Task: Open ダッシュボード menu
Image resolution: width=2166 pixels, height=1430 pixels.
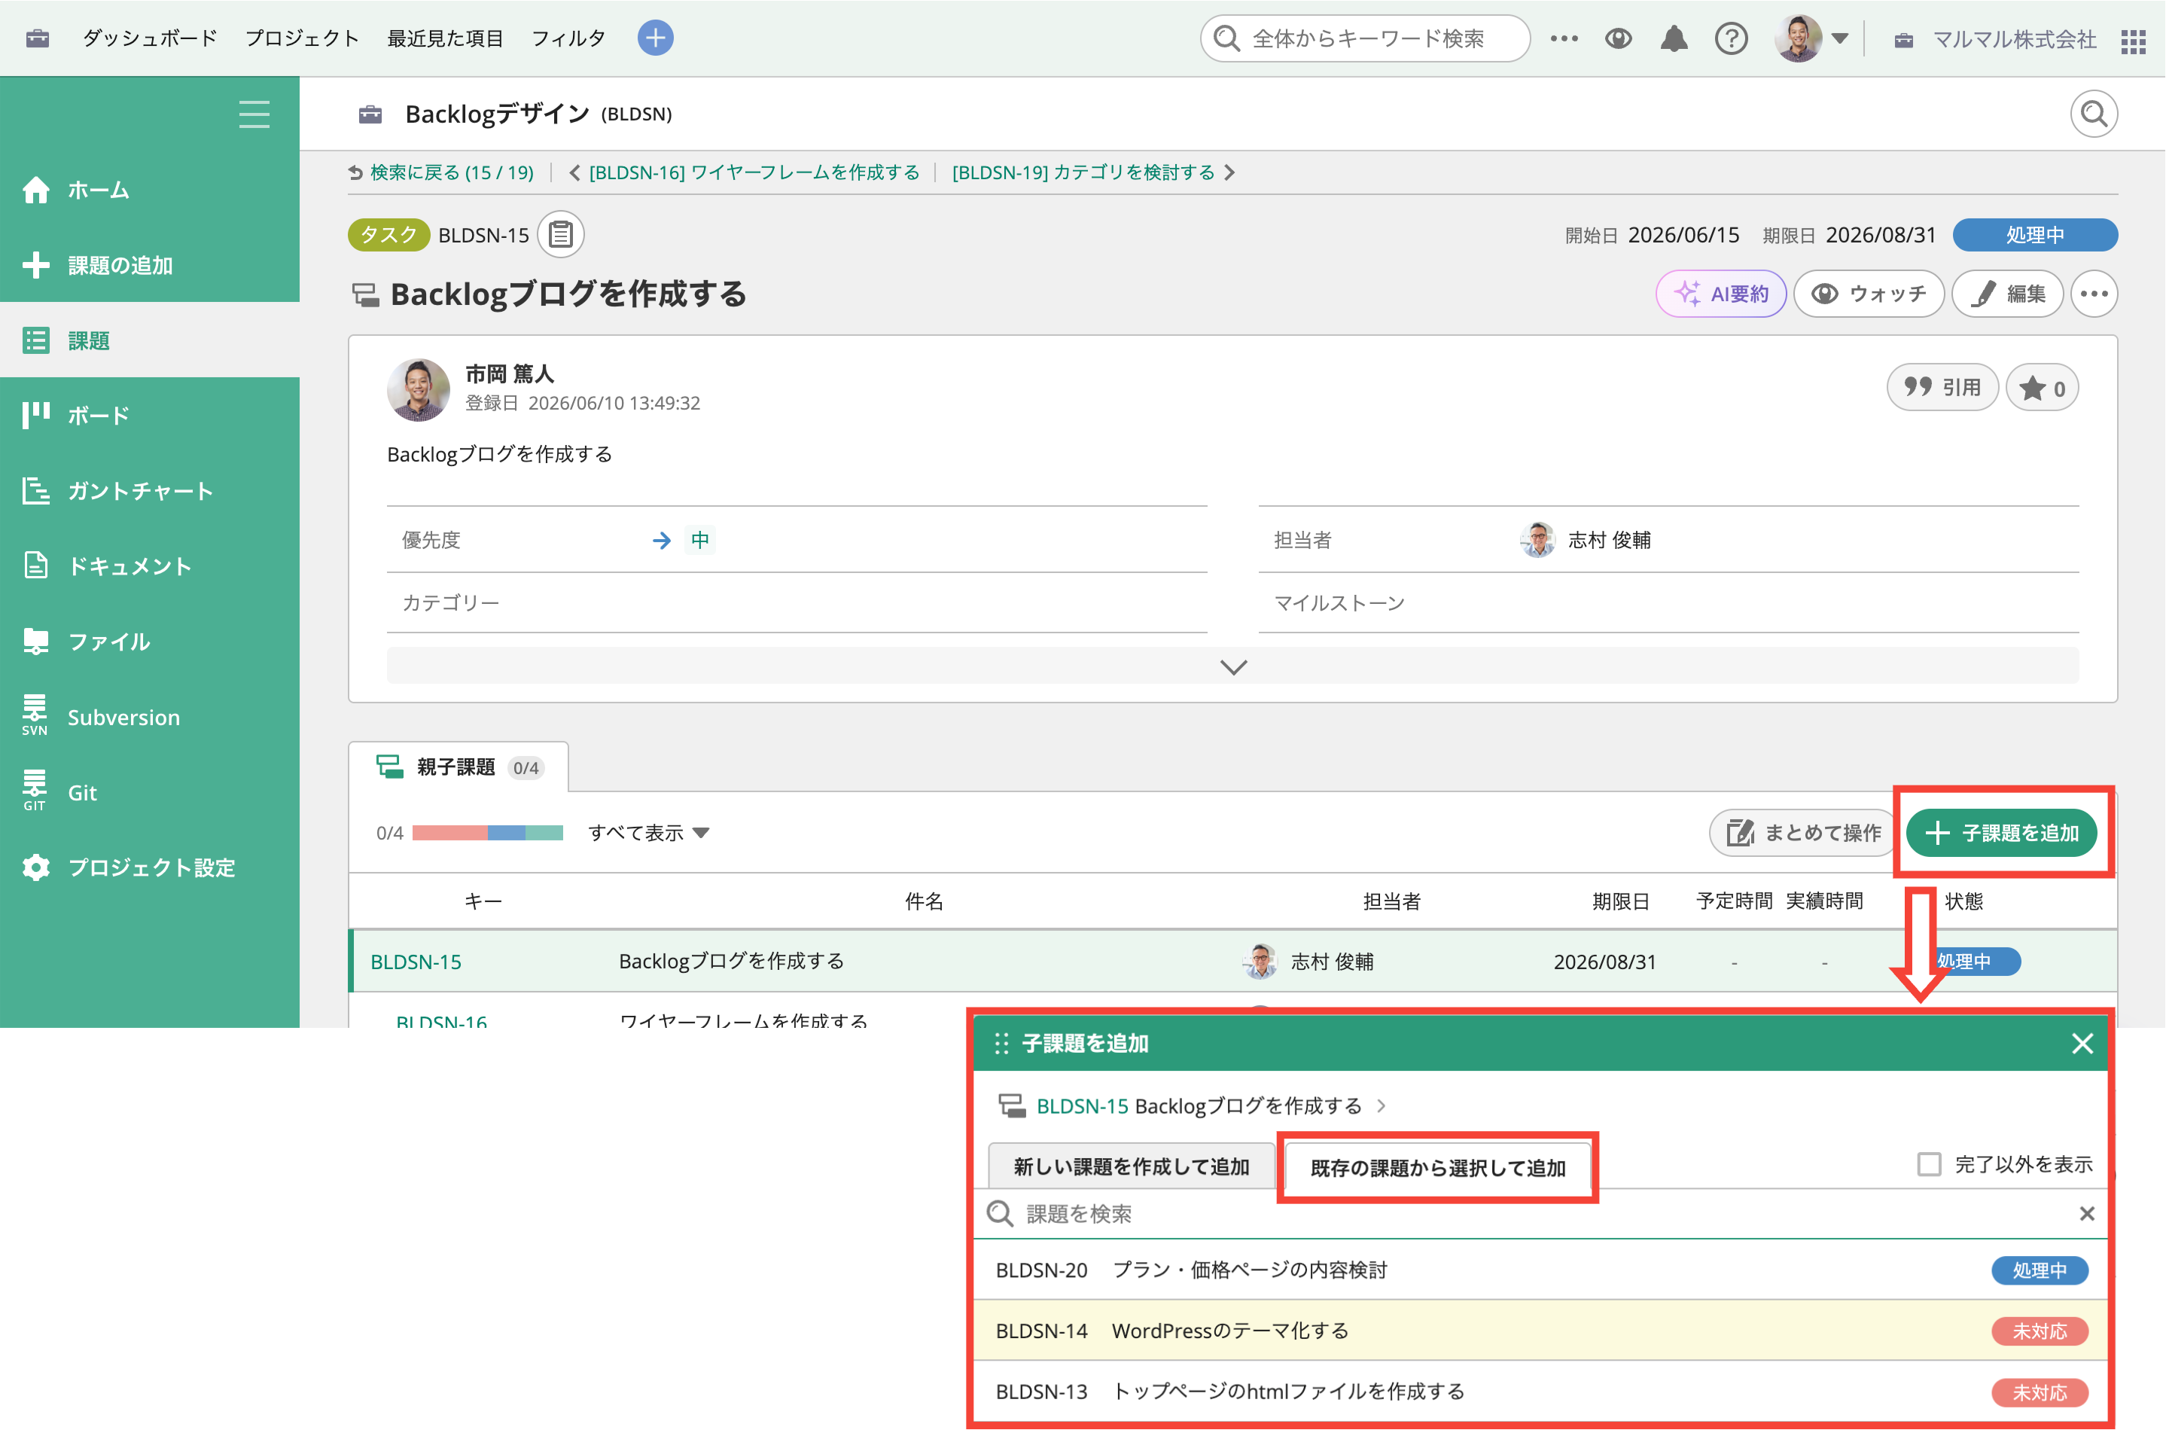Action: click(x=150, y=38)
